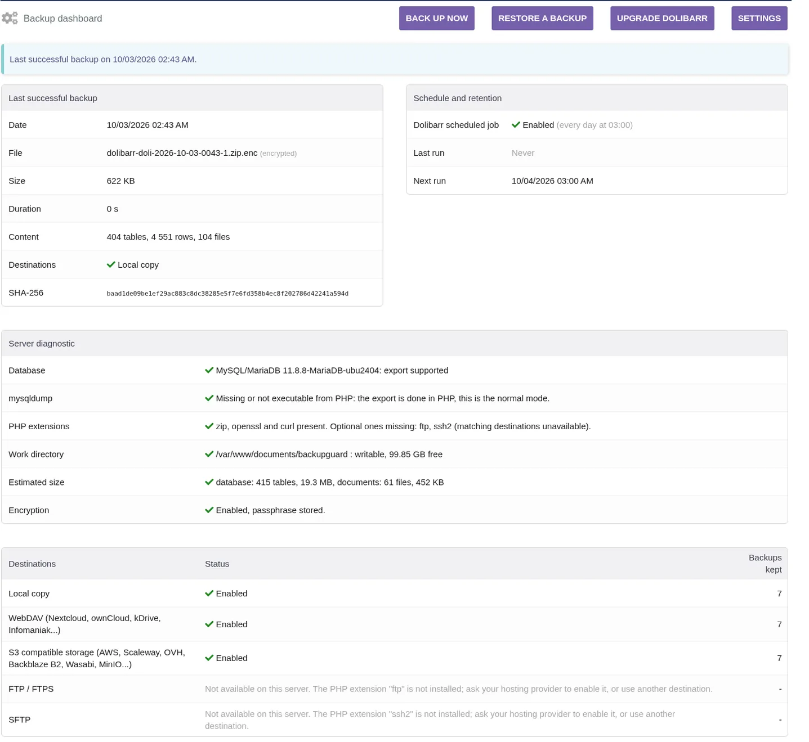Image resolution: width=809 pixels, height=742 pixels.
Task: Click the mysqldump row's green checkmark
Action: pyautogui.click(x=209, y=398)
